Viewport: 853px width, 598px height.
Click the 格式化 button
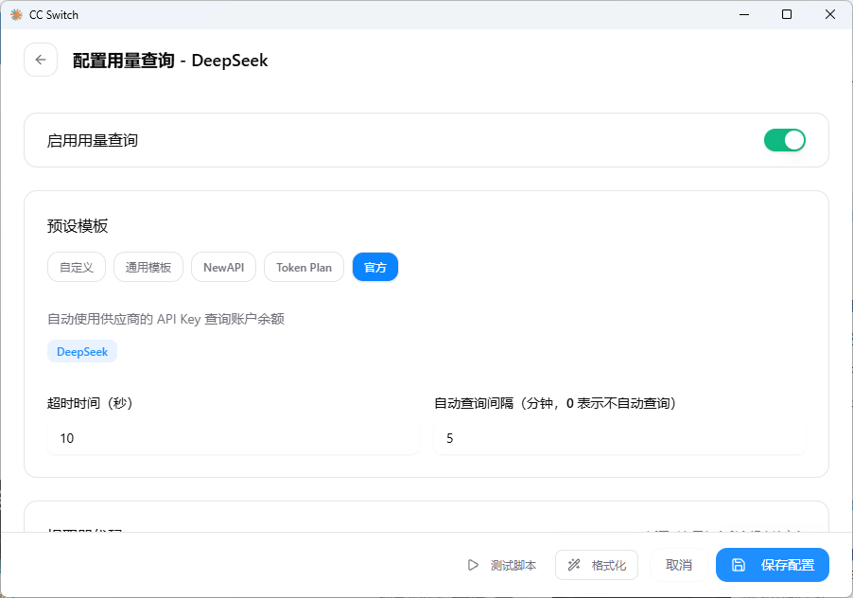[597, 565]
